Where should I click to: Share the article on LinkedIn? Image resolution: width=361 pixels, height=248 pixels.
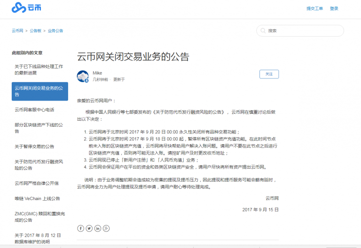(98, 228)
